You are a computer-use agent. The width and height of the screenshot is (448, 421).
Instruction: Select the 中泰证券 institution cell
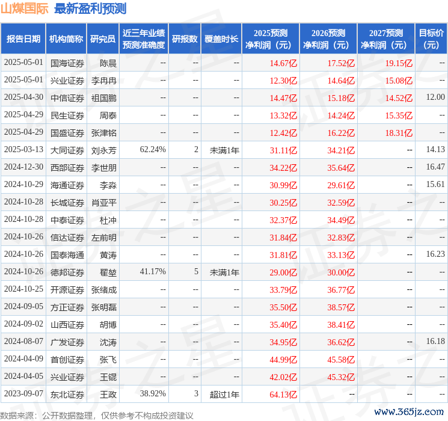click(67, 220)
